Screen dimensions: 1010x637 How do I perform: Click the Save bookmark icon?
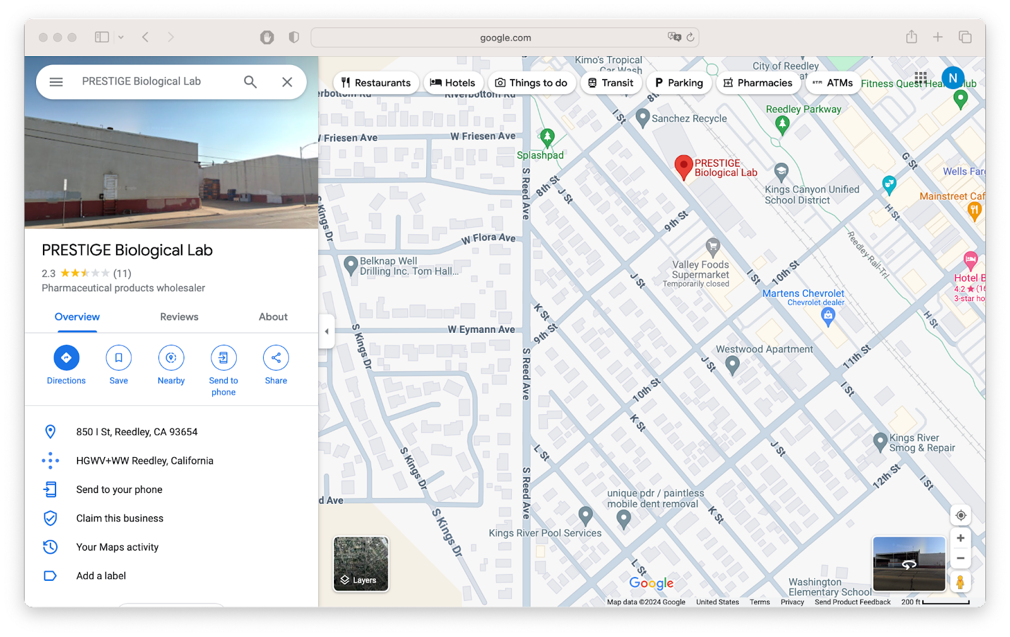119,358
